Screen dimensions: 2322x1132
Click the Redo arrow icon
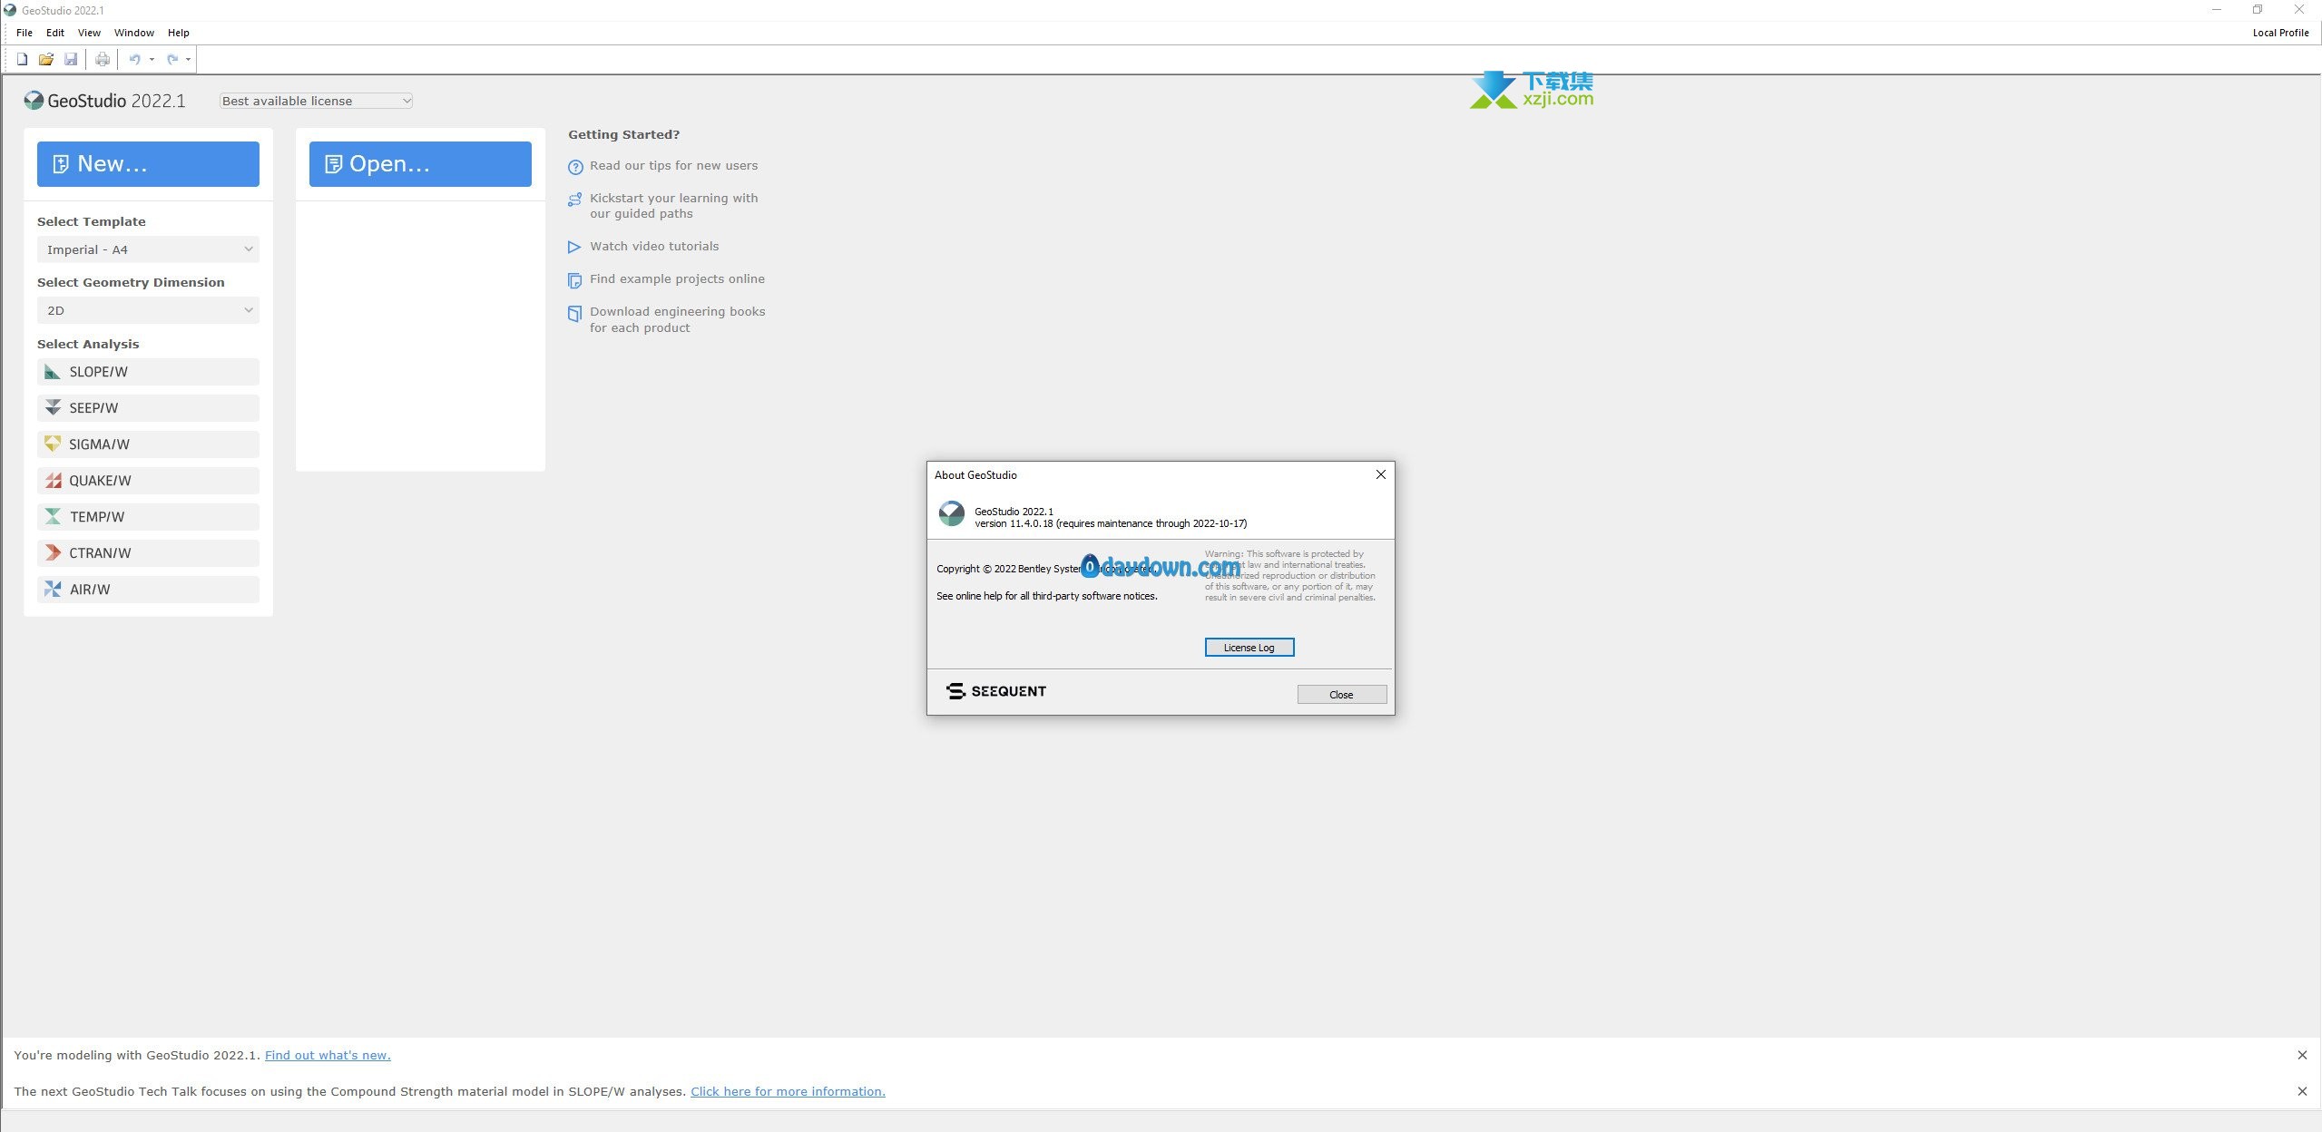[171, 60]
